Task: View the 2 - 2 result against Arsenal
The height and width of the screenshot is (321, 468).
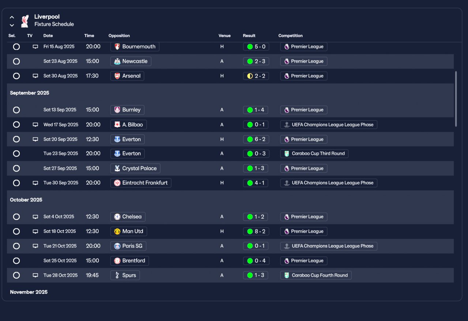Action: pyautogui.click(x=256, y=76)
